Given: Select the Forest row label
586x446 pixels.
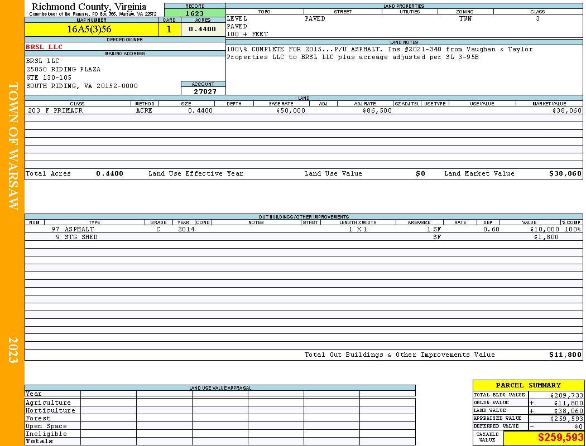Looking at the screenshot, I should pos(38,418).
